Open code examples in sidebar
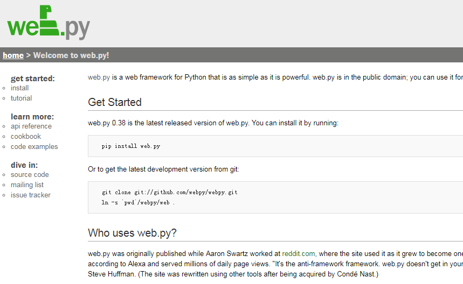 pyautogui.click(x=34, y=147)
